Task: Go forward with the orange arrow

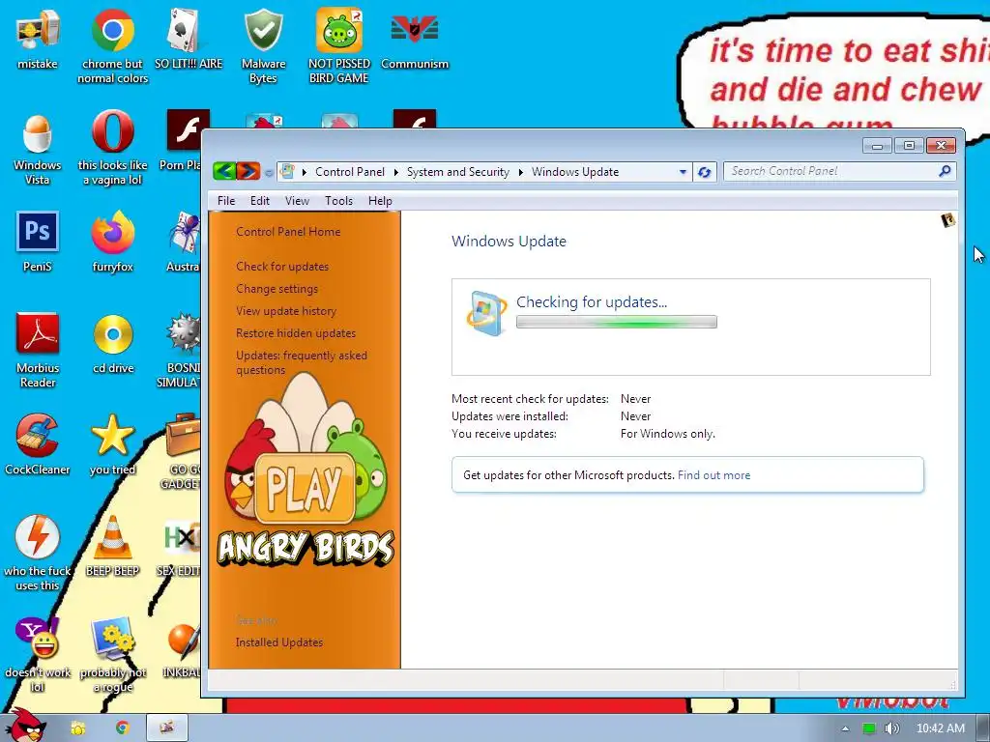Action: tap(248, 171)
